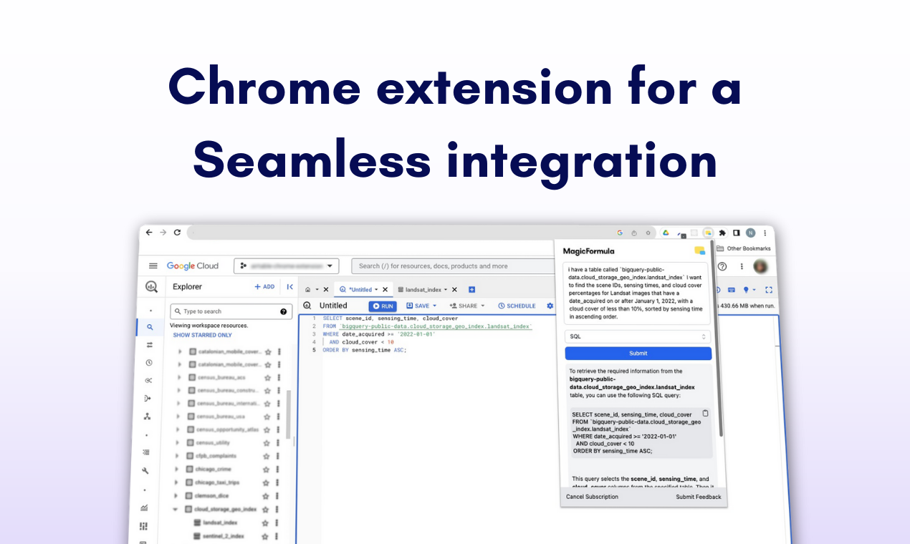Star the census_bureau_acs dataset
The width and height of the screenshot is (910, 544).
[268, 377]
